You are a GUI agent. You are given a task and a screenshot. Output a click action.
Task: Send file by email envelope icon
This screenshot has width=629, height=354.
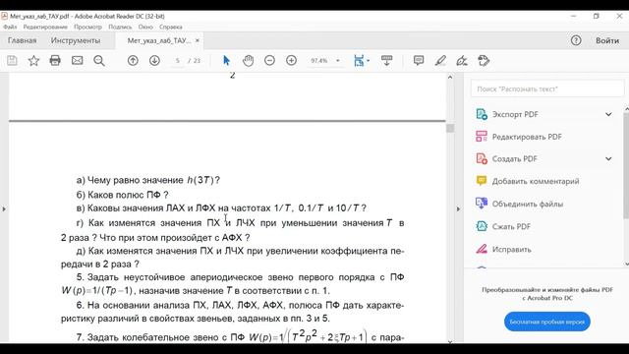(x=77, y=61)
